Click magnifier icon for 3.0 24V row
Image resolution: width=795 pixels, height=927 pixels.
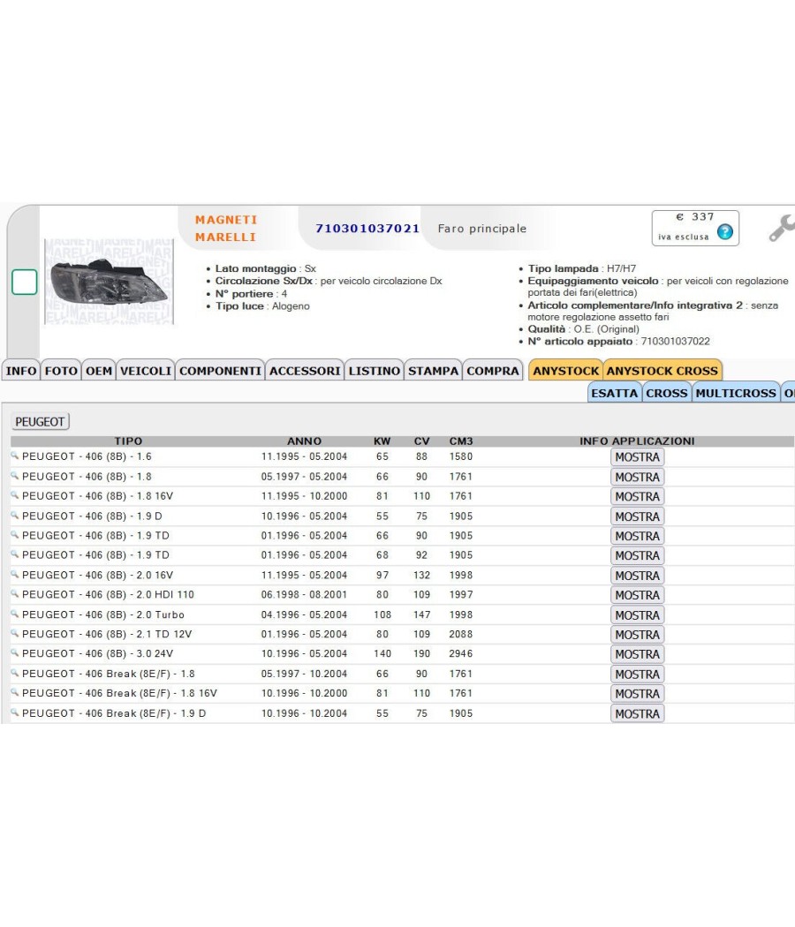tap(15, 653)
